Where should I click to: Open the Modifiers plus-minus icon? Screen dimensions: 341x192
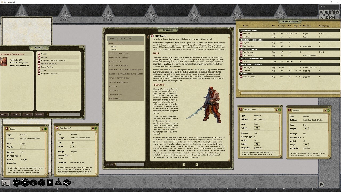click(321, 17)
